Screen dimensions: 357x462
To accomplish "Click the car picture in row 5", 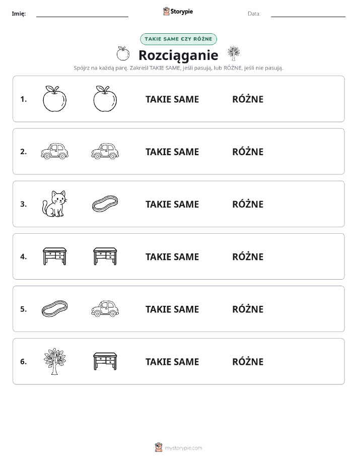I will tap(105, 309).
